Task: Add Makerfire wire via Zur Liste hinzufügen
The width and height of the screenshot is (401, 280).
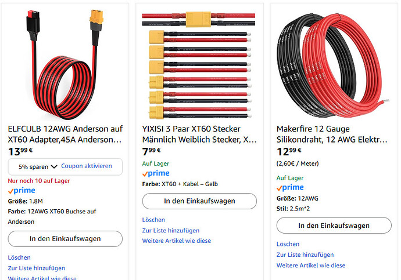Action: point(305,254)
